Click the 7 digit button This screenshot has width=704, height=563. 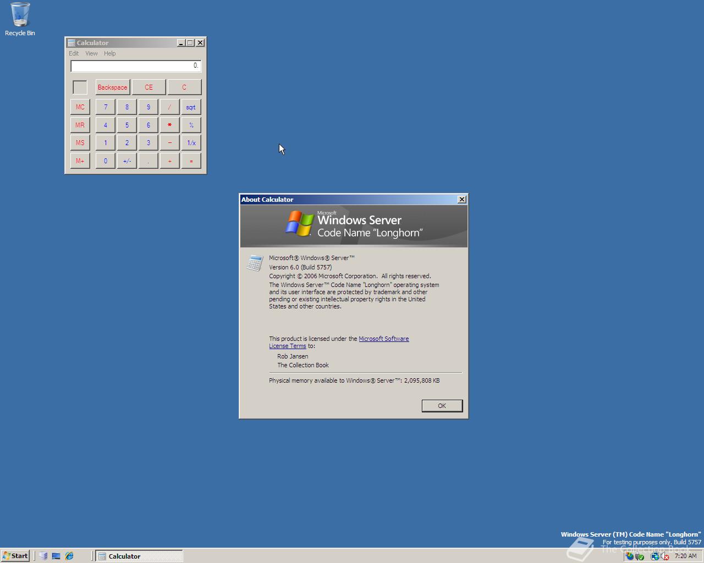(x=106, y=107)
